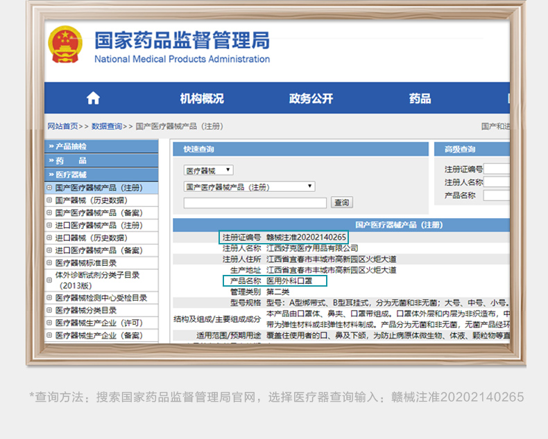548x439 pixels.
Task: Expand icon beside 医疗器械生产企业（许可）
Action: point(49,323)
